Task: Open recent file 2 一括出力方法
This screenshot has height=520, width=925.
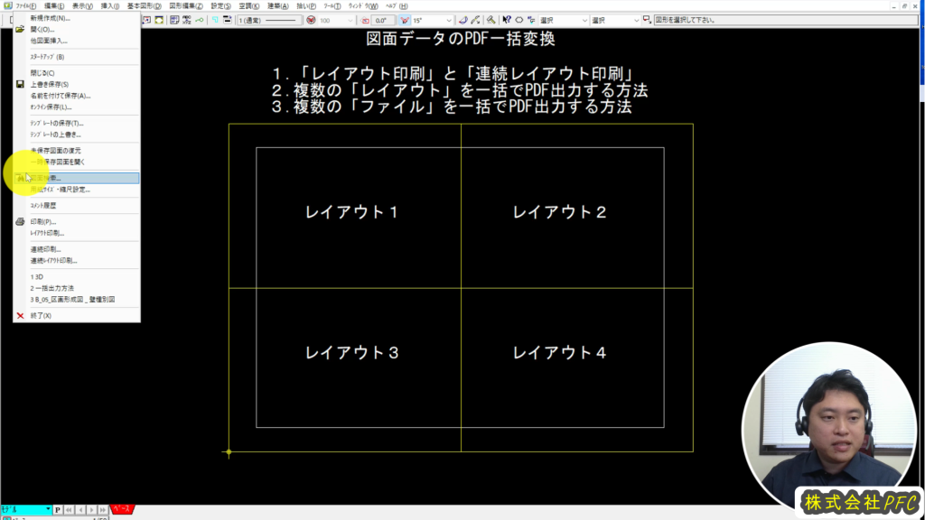Action: point(52,288)
